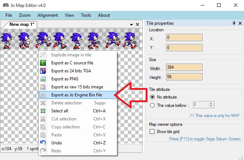244x160 pixels.
Task: Open the Zoom menu
Action: tap(25, 15)
